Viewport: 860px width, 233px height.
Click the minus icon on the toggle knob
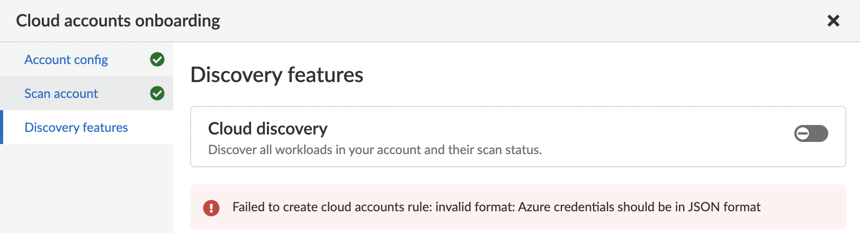803,133
